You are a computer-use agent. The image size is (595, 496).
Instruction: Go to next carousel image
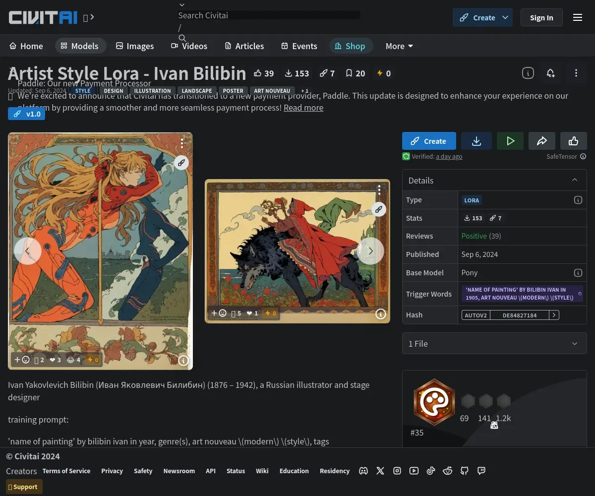(x=370, y=250)
